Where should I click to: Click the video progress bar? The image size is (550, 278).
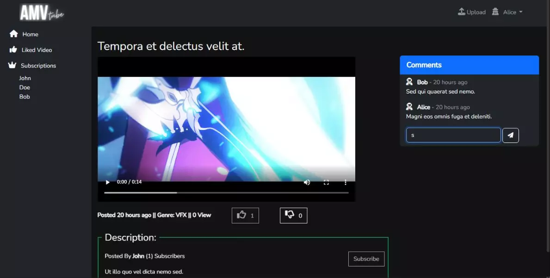pyautogui.click(x=226, y=192)
